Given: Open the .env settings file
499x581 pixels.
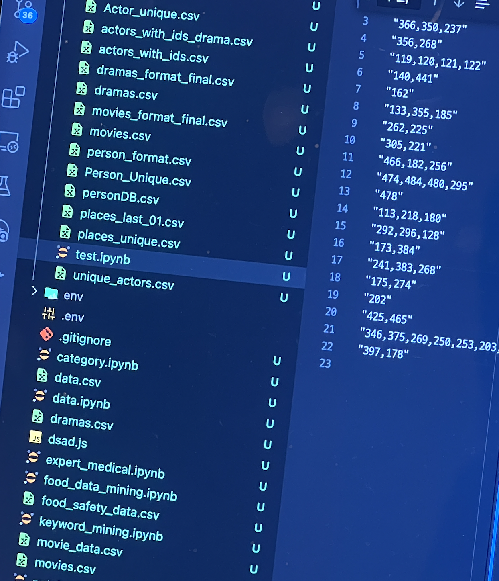Looking at the screenshot, I should pos(73,317).
